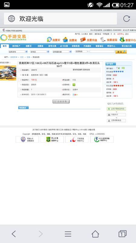This screenshot has width=136, height=243.
Task: Open the browser hamburger menu
Action: pyautogui.click(x=68, y=234)
